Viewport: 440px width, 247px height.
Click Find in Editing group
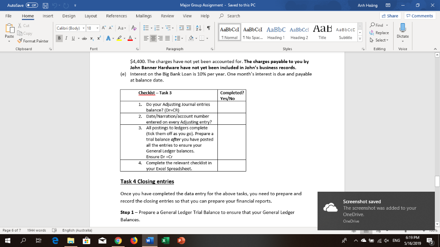tap(379, 25)
